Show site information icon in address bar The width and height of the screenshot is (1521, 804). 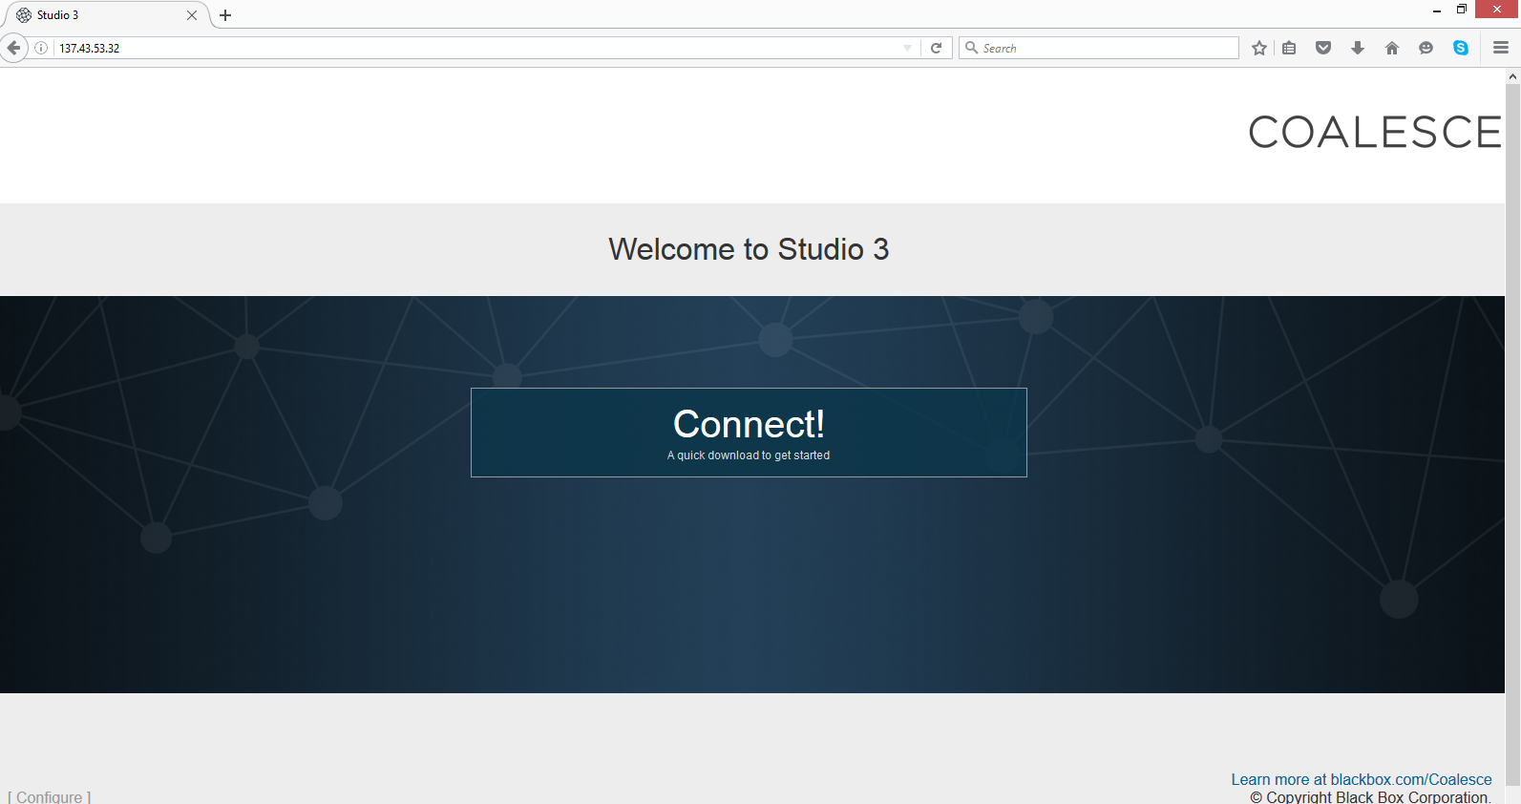pos(41,48)
